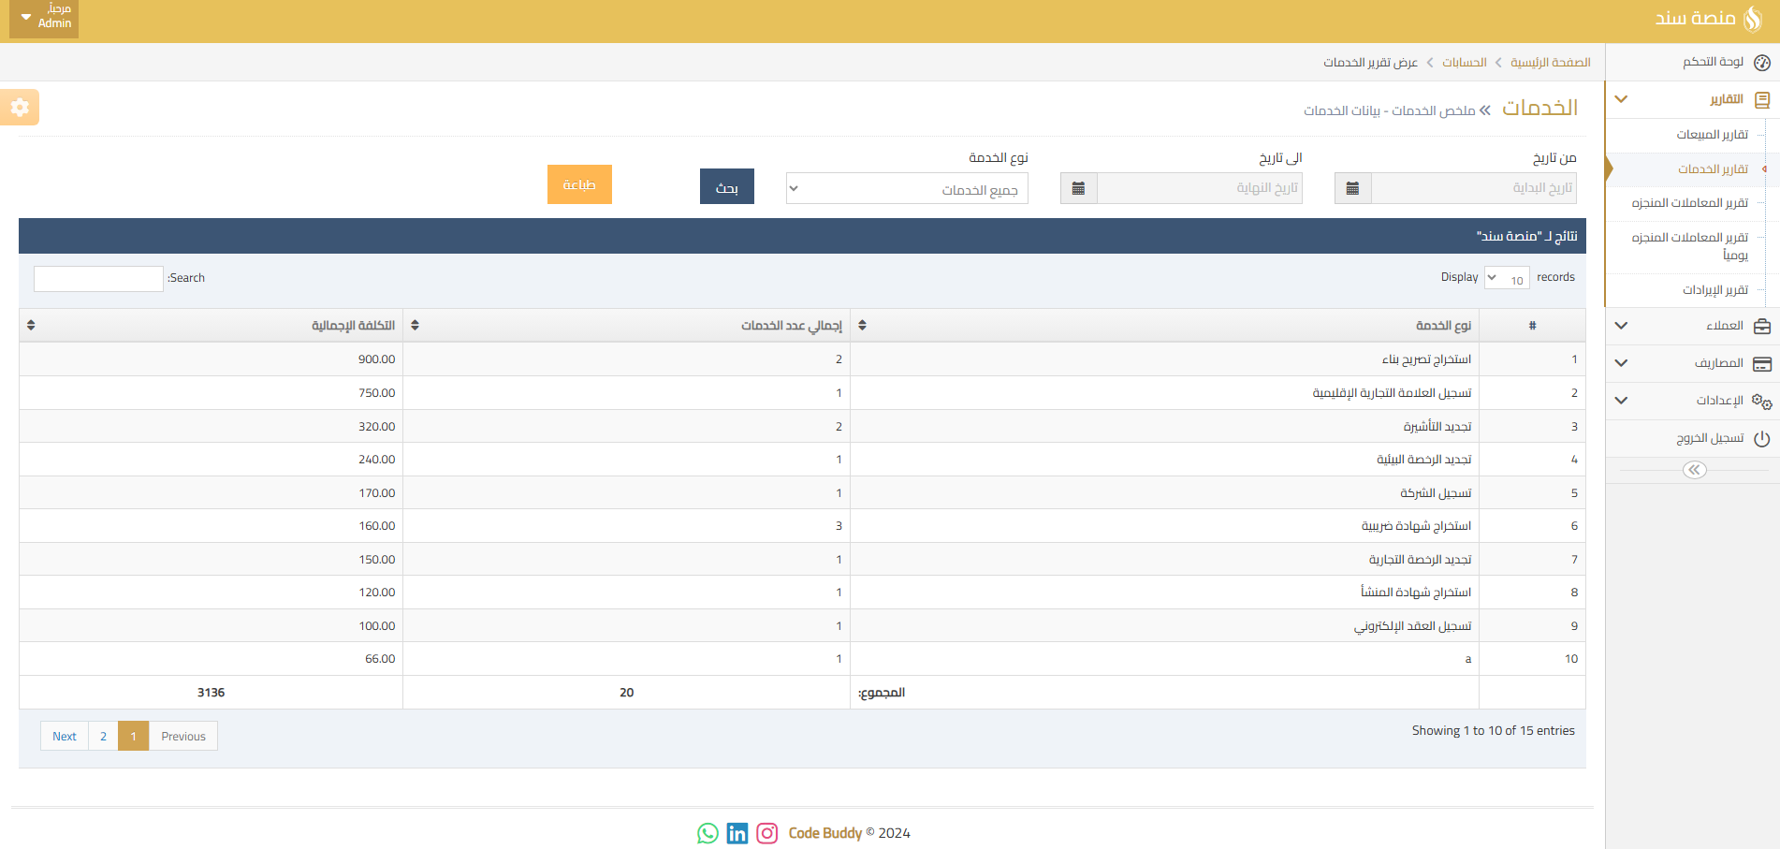This screenshot has width=1780, height=849.
Task: Expand the العملاء sidebar section chevron
Action: click(x=1622, y=326)
